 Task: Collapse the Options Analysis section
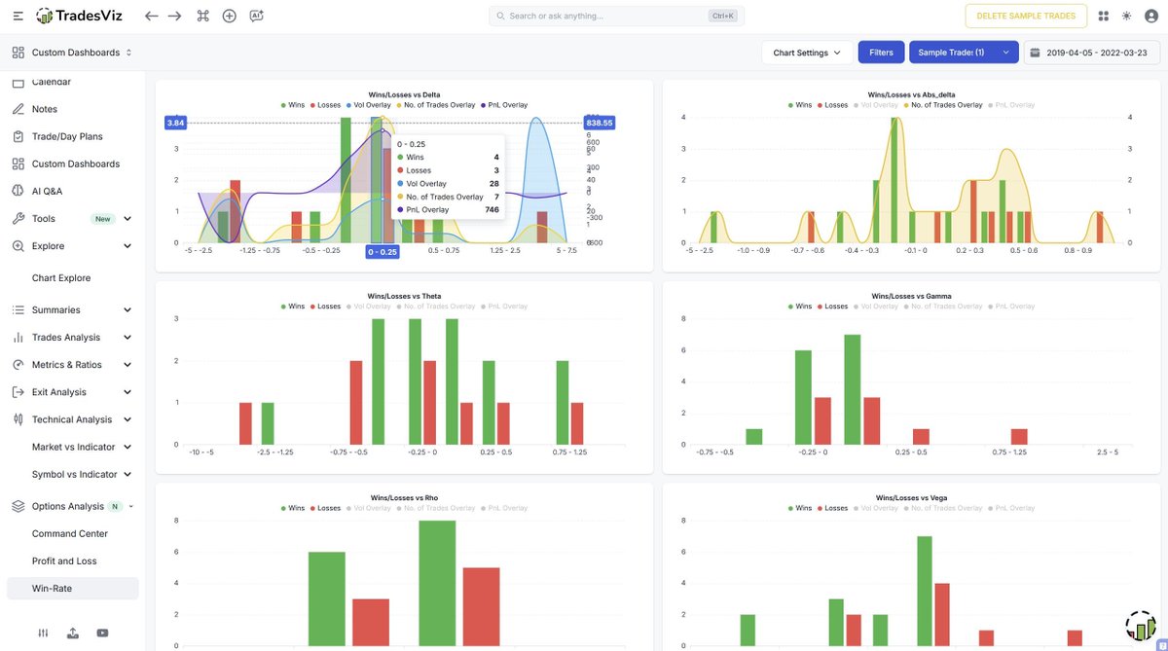click(131, 506)
